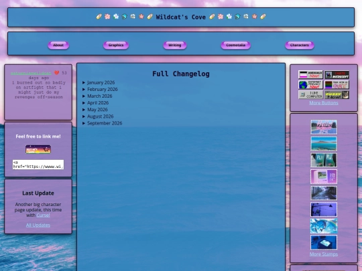
Task: Click the rainy street alley stamp
Action: (324, 193)
